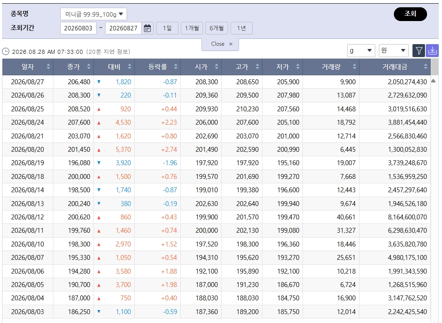442x323 pixels.
Task: Click the timestamp 2026.08.28 AM 07:33:00
Action: click(x=47, y=52)
